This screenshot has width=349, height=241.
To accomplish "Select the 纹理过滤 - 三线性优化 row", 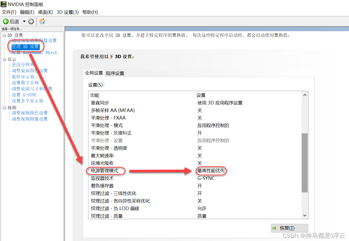I will pos(195,193).
